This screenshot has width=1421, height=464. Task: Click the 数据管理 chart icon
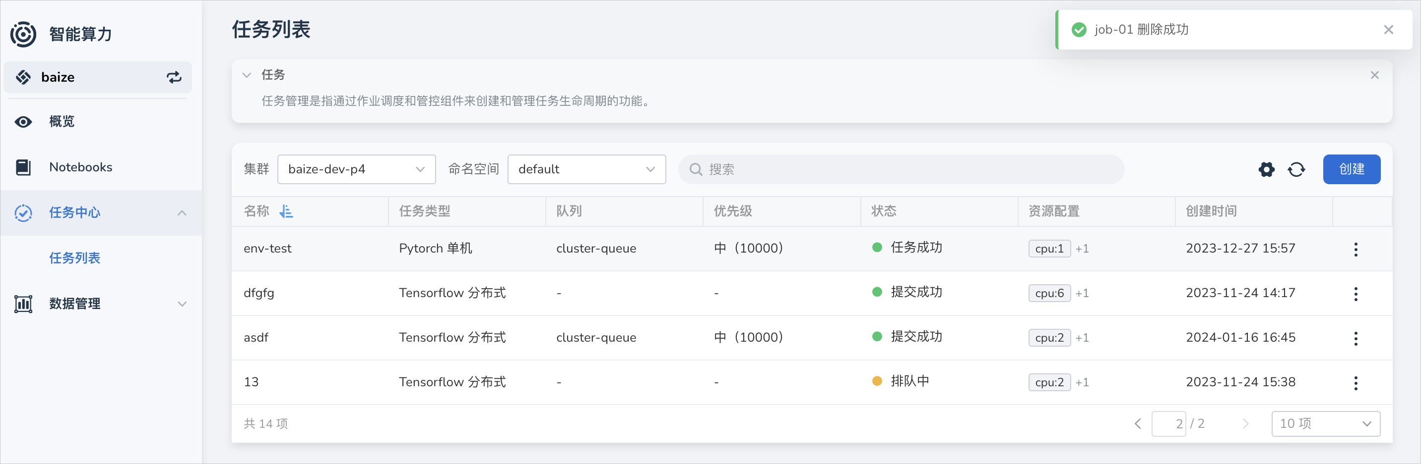23,304
